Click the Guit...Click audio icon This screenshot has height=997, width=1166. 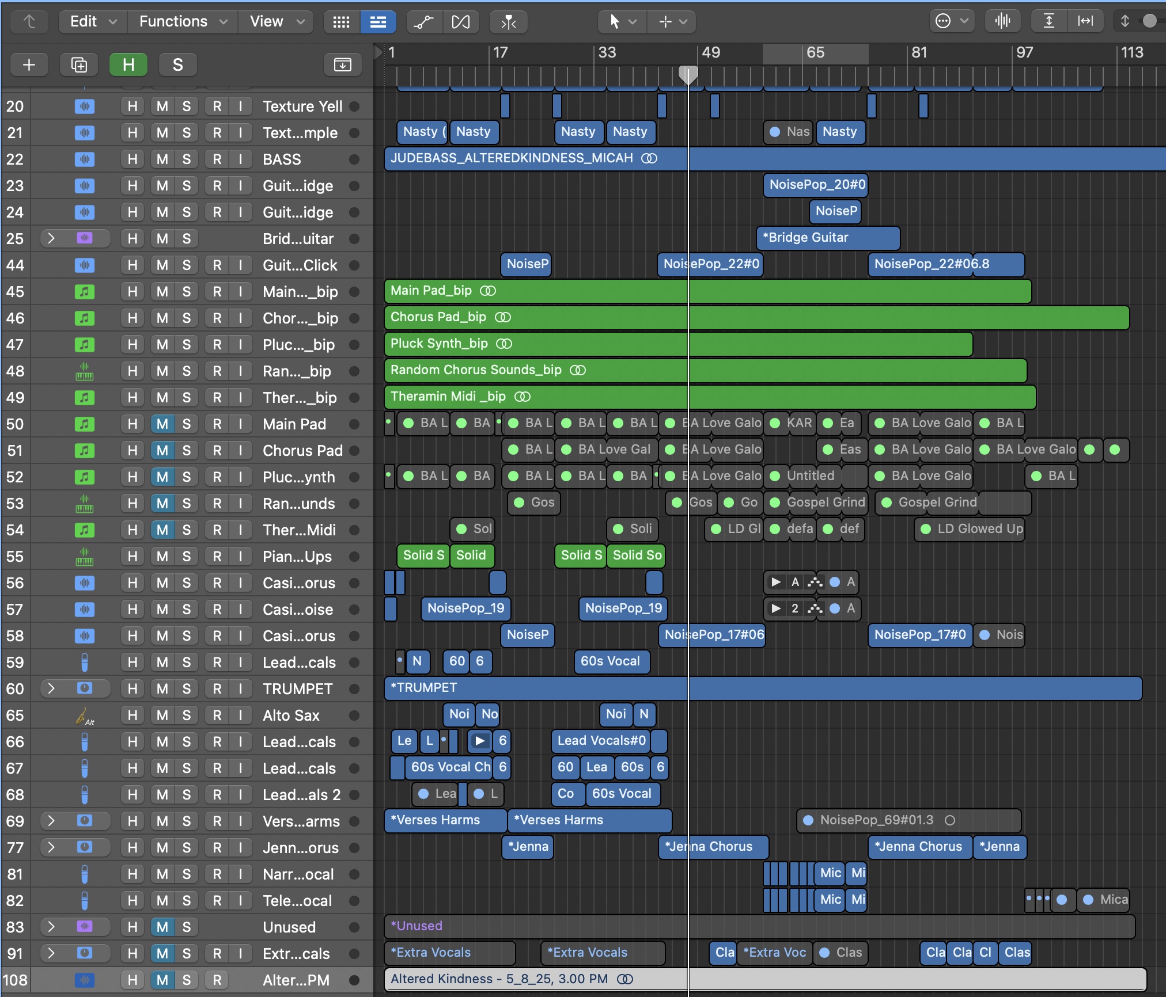click(x=85, y=265)
